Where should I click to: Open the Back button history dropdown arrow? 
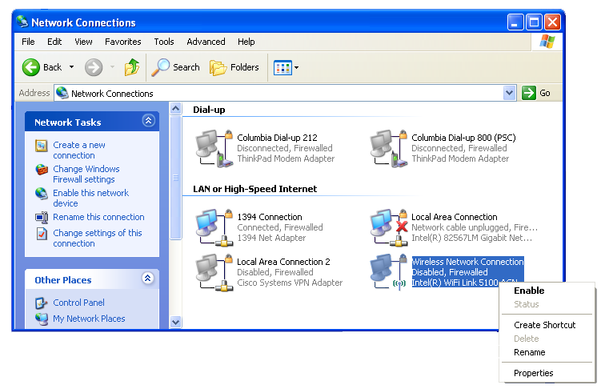[71, 67]
